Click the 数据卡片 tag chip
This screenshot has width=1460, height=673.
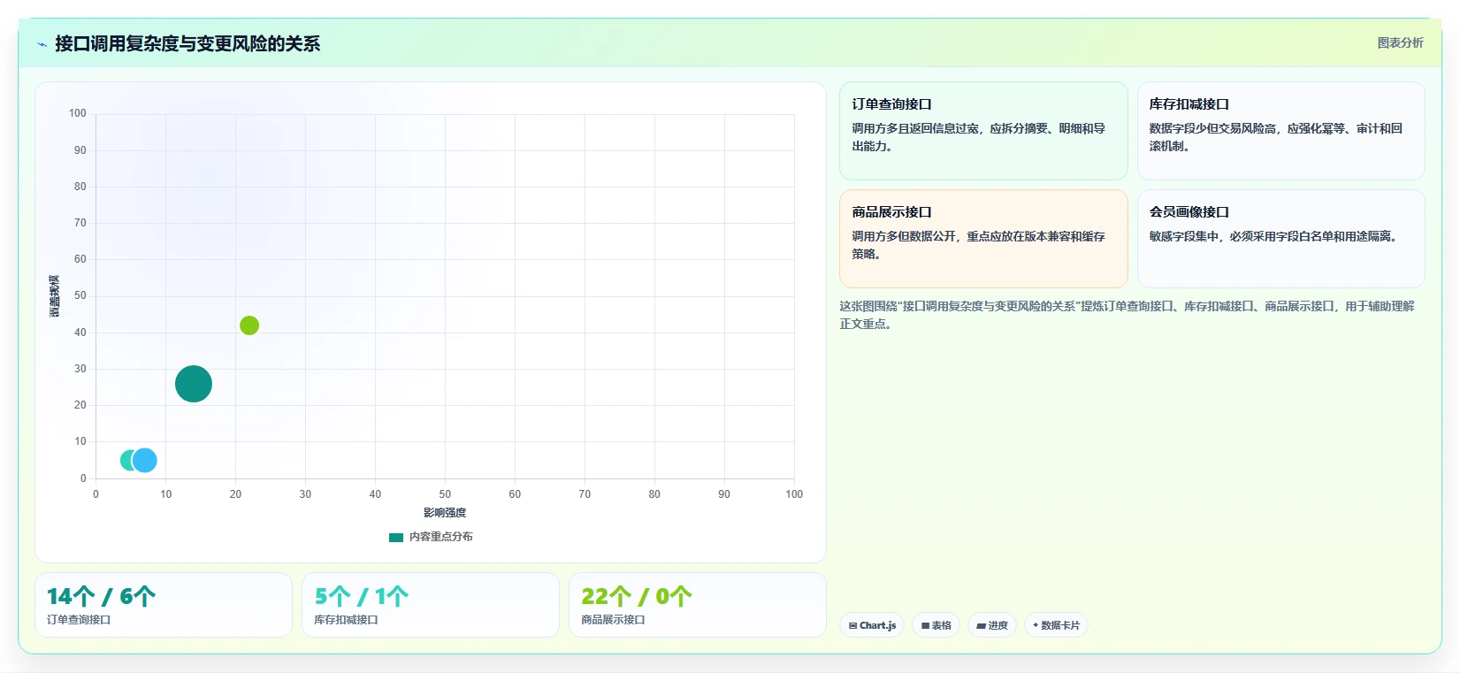tap(1056, 625)
